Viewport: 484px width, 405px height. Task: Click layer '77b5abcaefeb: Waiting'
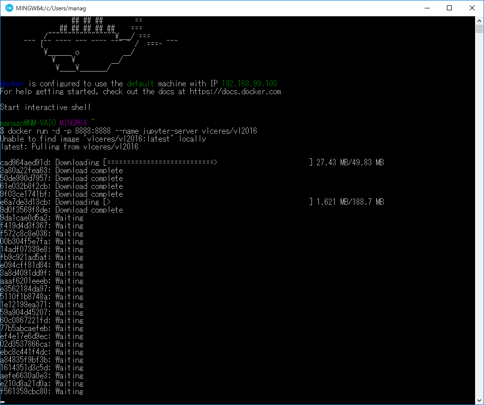pos(42,328)
